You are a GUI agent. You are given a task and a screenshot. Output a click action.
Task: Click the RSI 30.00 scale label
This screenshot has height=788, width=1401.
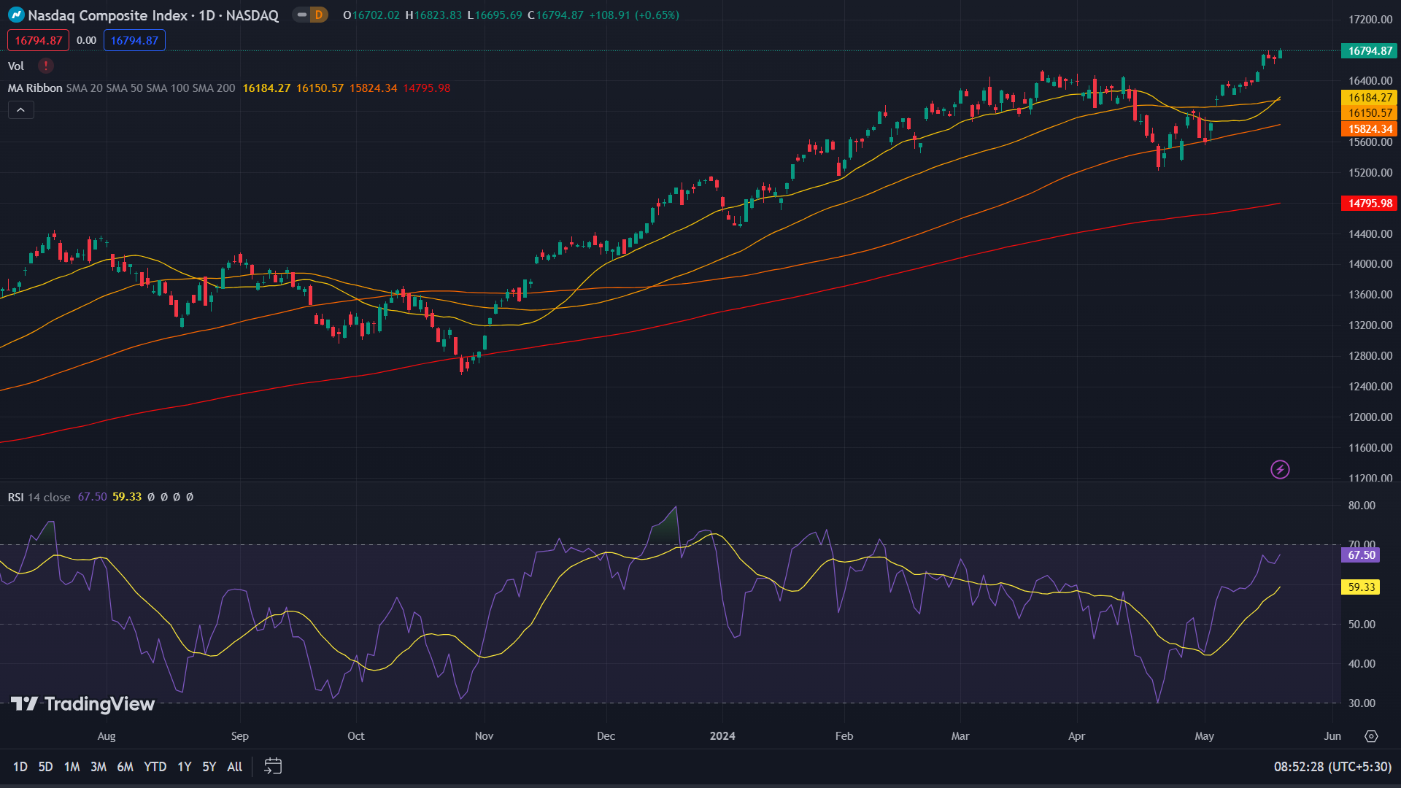[x=1362, y=703]
